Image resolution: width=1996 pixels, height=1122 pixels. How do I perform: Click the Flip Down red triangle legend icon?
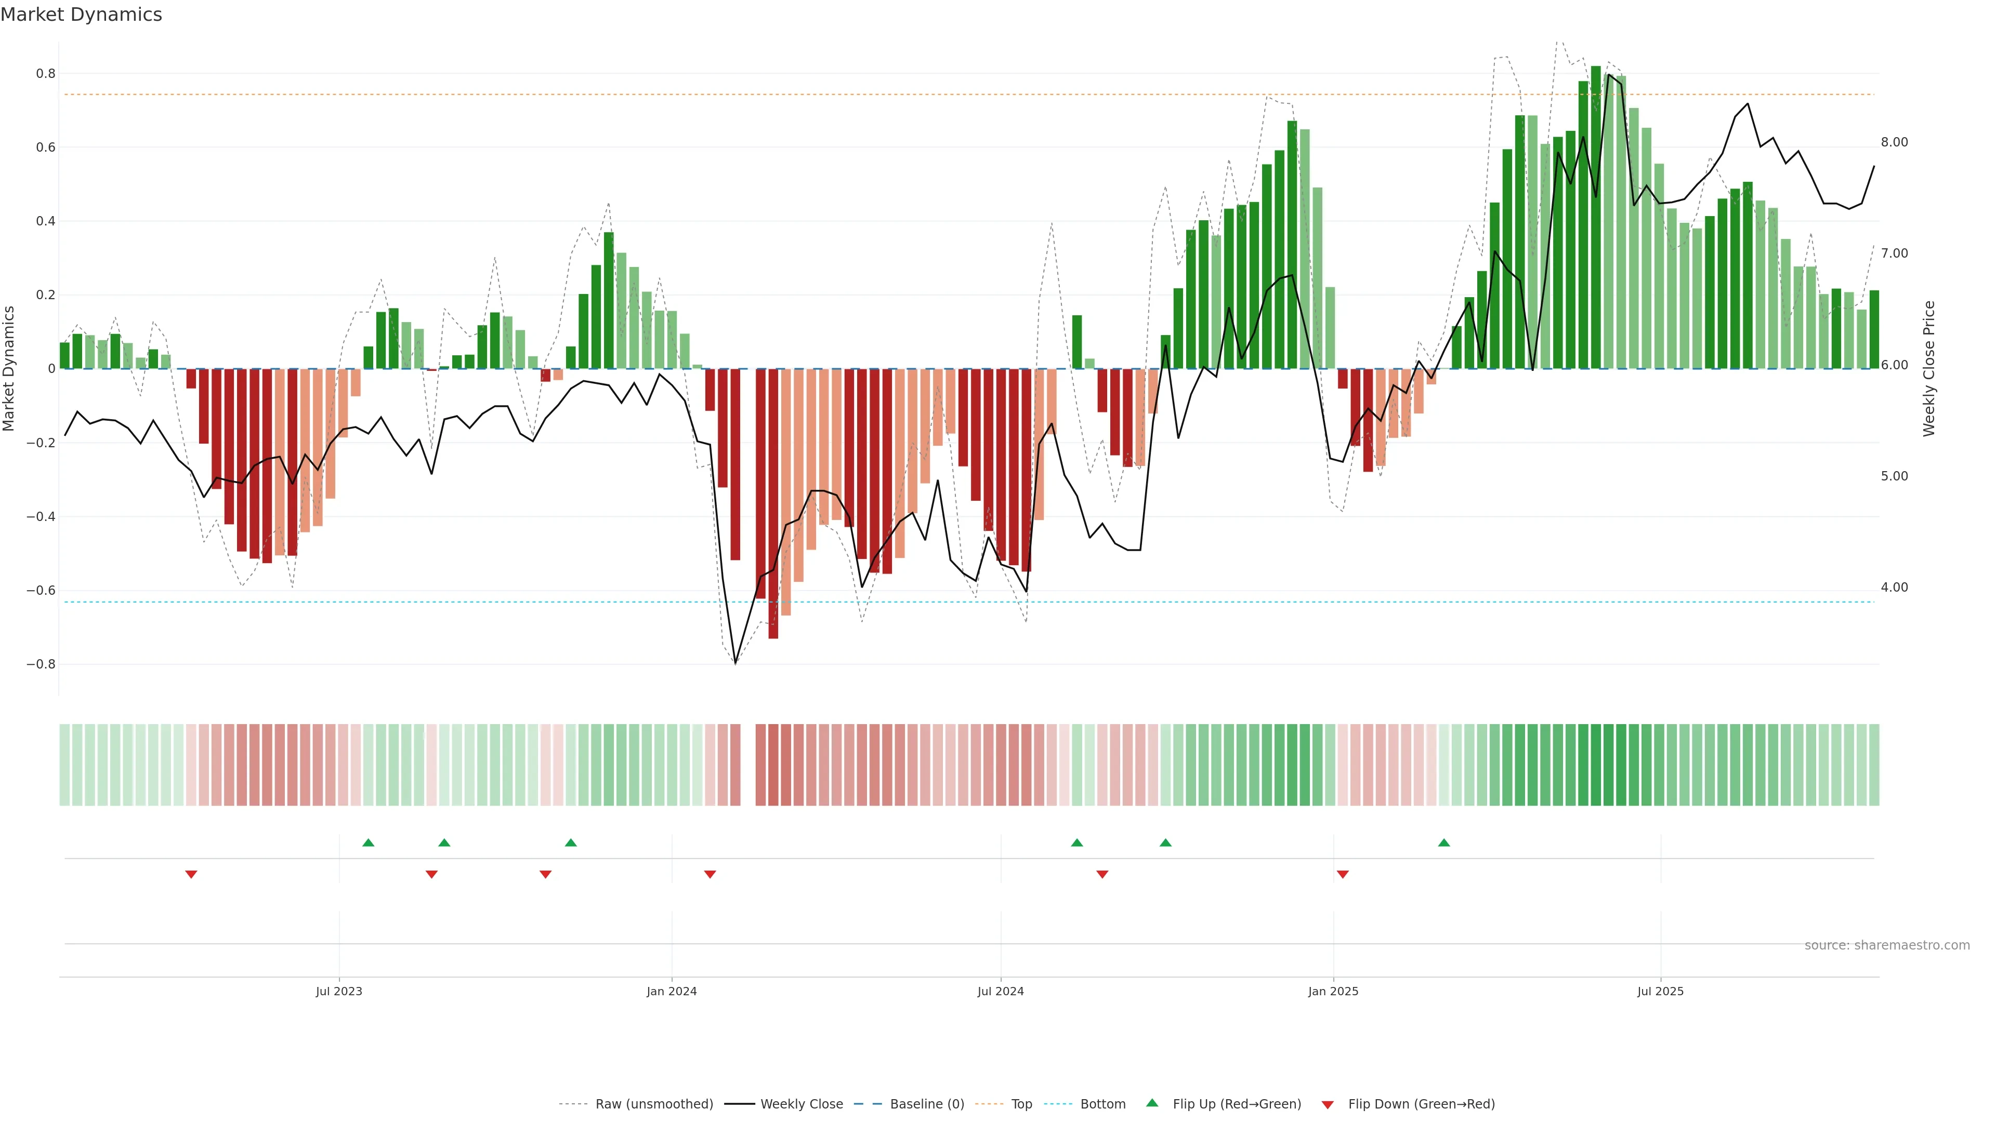(1328, 1104)
